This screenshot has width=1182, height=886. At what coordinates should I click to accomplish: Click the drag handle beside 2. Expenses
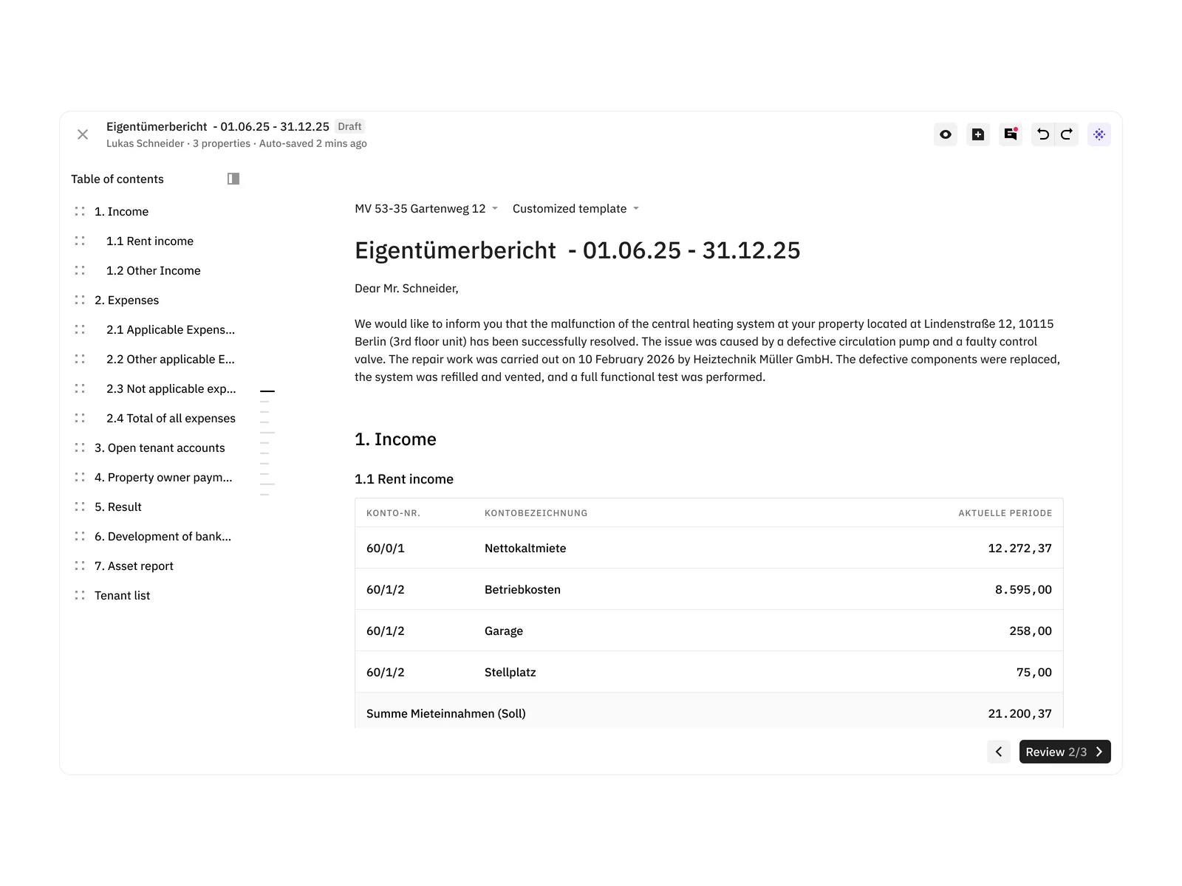tap(80, 300)
